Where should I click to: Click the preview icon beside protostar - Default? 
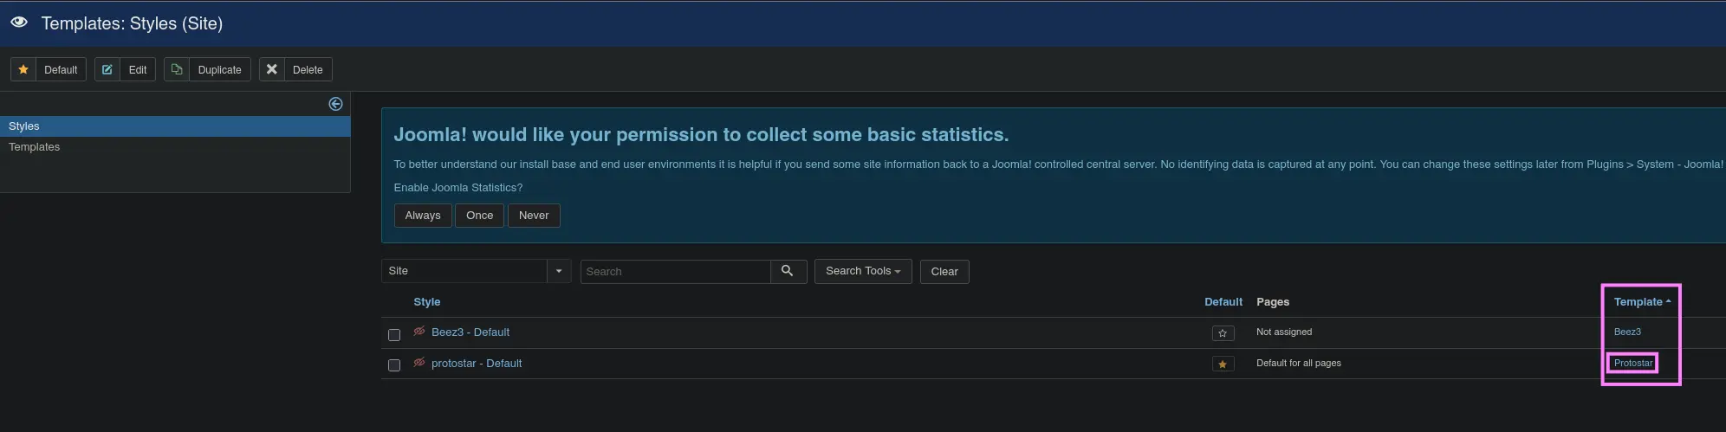[x=419, y=363]
